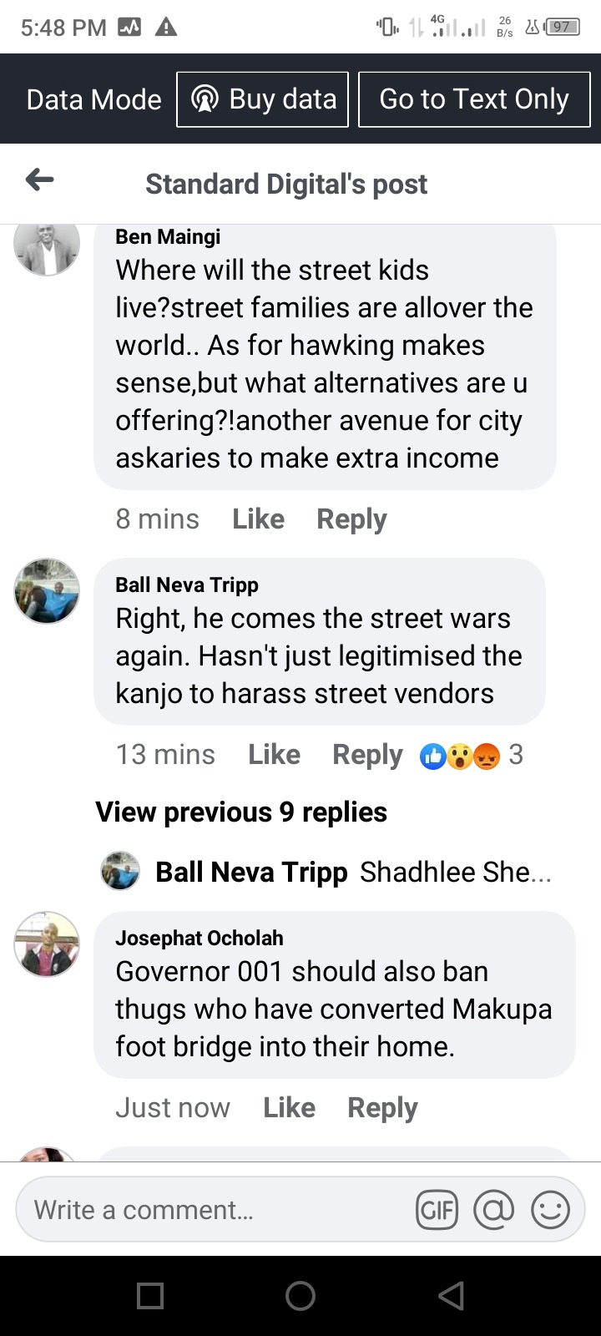
Task: Open GIF picker in comment box
Action: [x=437, y=1209]
